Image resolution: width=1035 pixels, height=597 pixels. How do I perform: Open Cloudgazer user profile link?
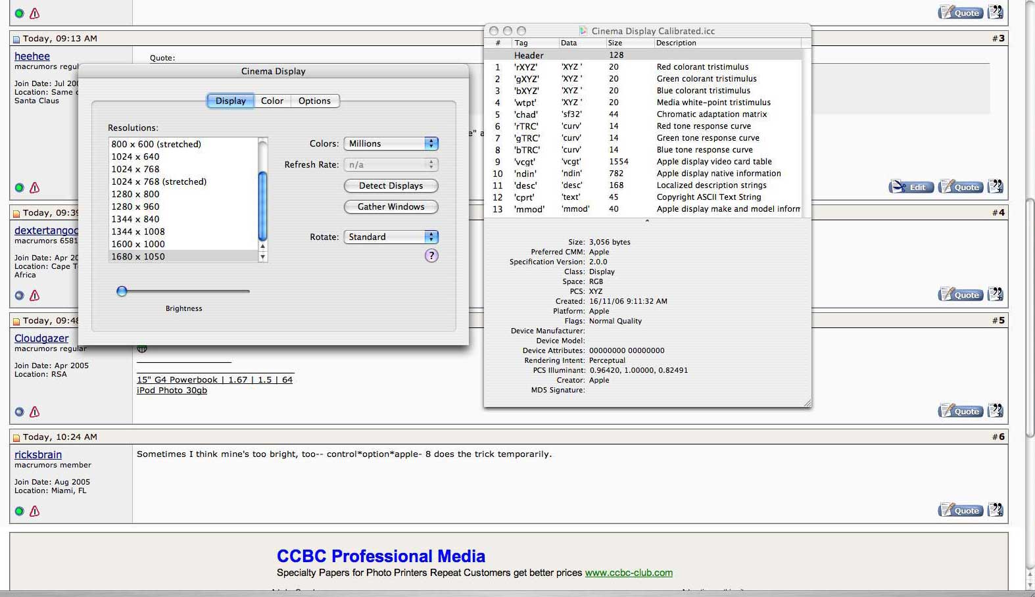coord(41,339)
